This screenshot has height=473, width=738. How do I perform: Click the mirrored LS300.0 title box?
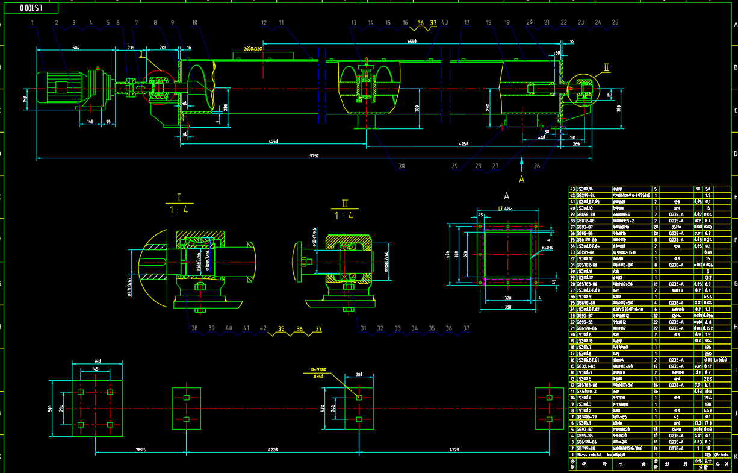(30, 8)
